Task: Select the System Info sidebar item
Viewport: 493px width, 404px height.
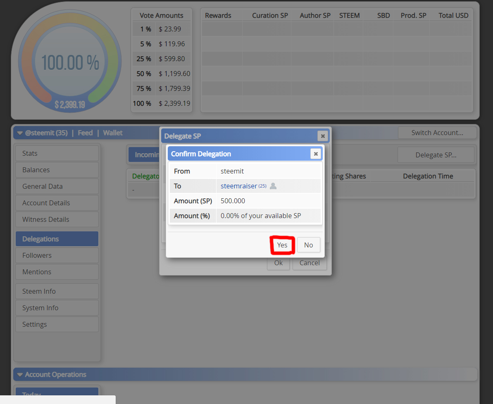Action: point(57,308)
